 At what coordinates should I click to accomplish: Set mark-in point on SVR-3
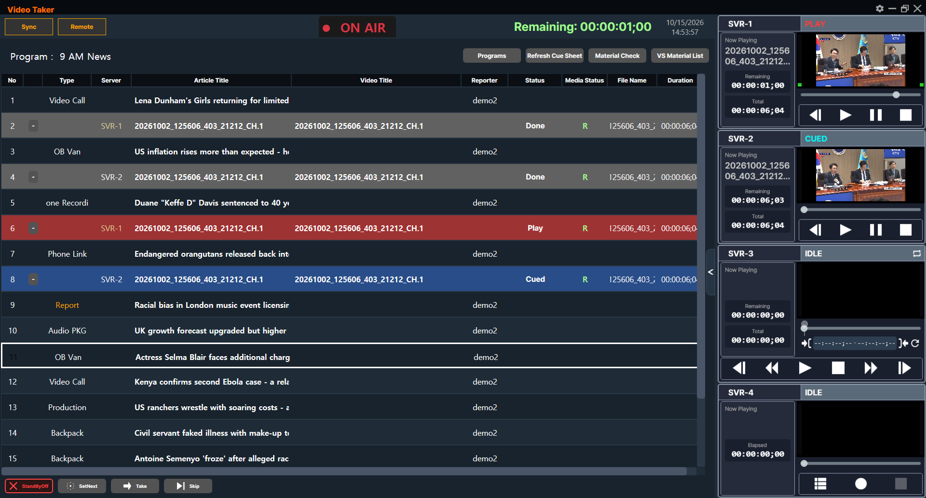click(806, 343)
